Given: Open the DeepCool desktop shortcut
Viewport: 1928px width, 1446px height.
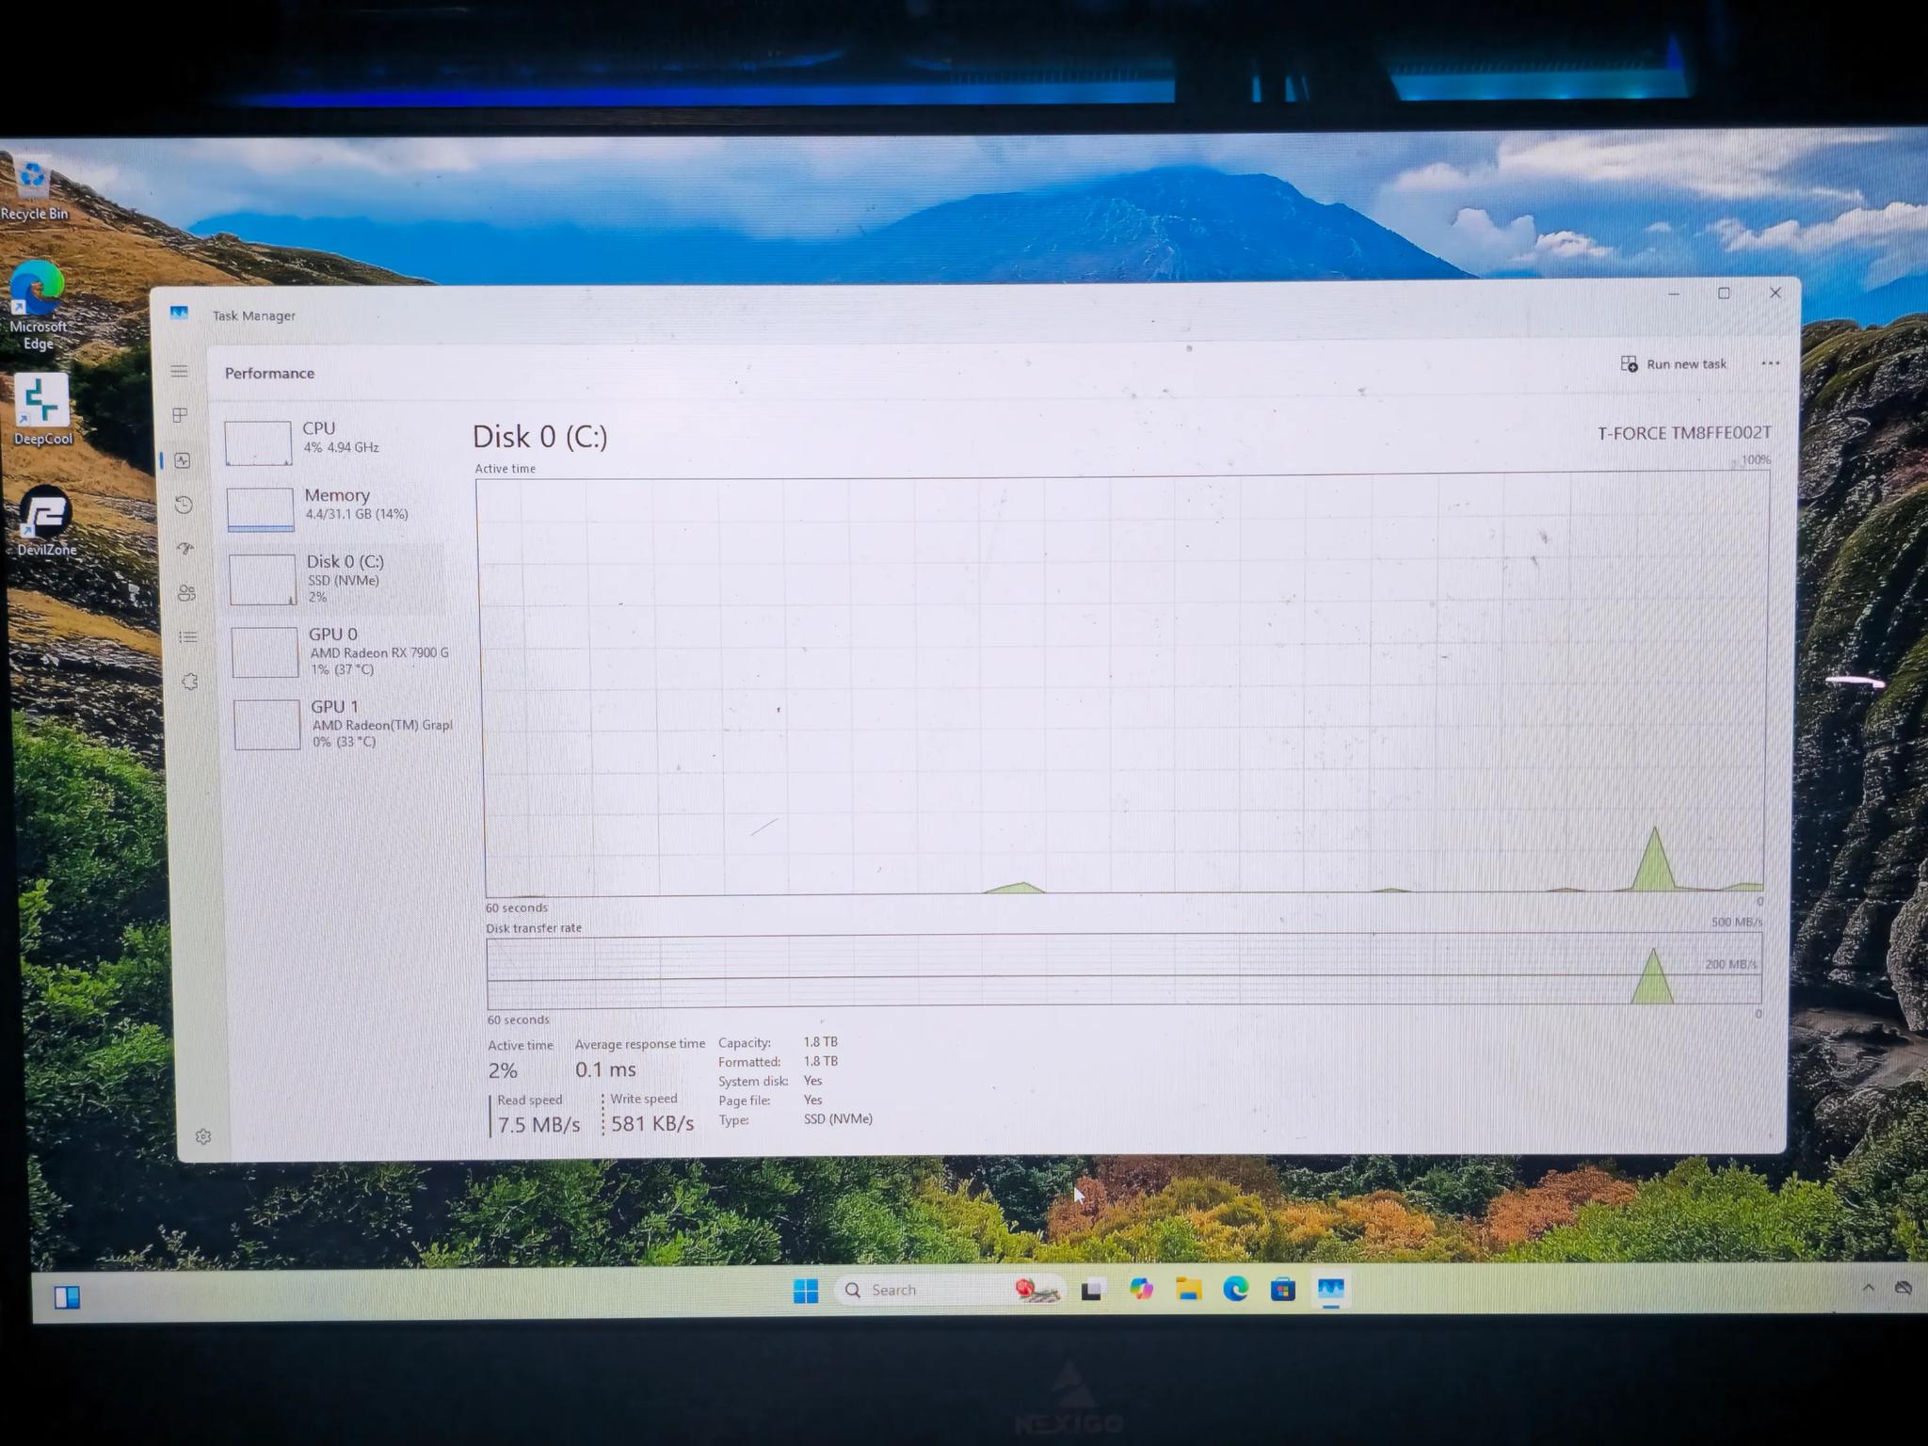Looking at the screenshot, I should 42,410.
